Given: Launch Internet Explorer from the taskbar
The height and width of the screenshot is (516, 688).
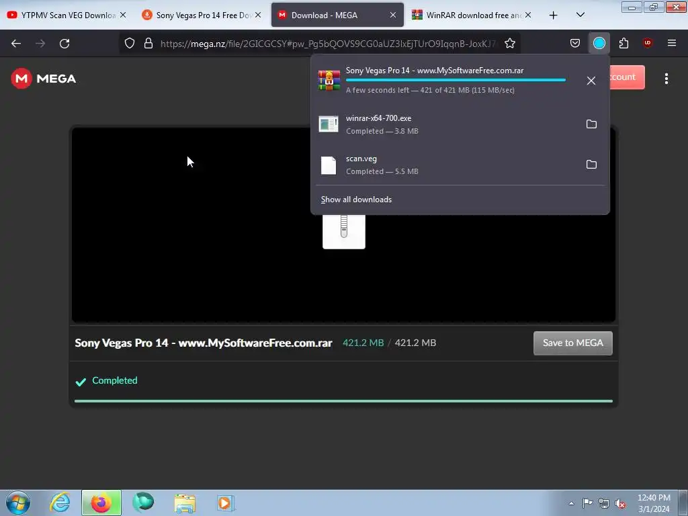Looking at the screenshot, I should pos(60,503).
